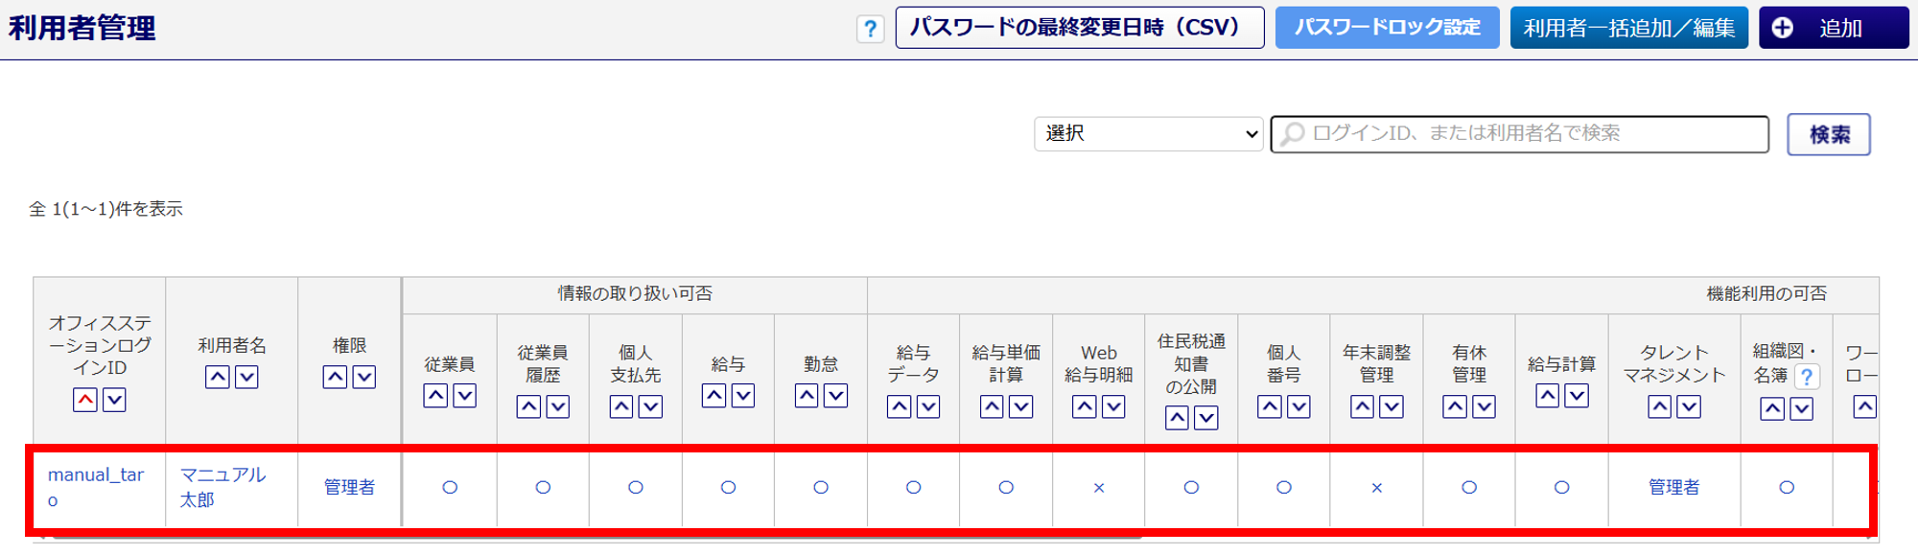
Task: Sort Web給与明細 column descending
Action: click(x=1113, y=406)
